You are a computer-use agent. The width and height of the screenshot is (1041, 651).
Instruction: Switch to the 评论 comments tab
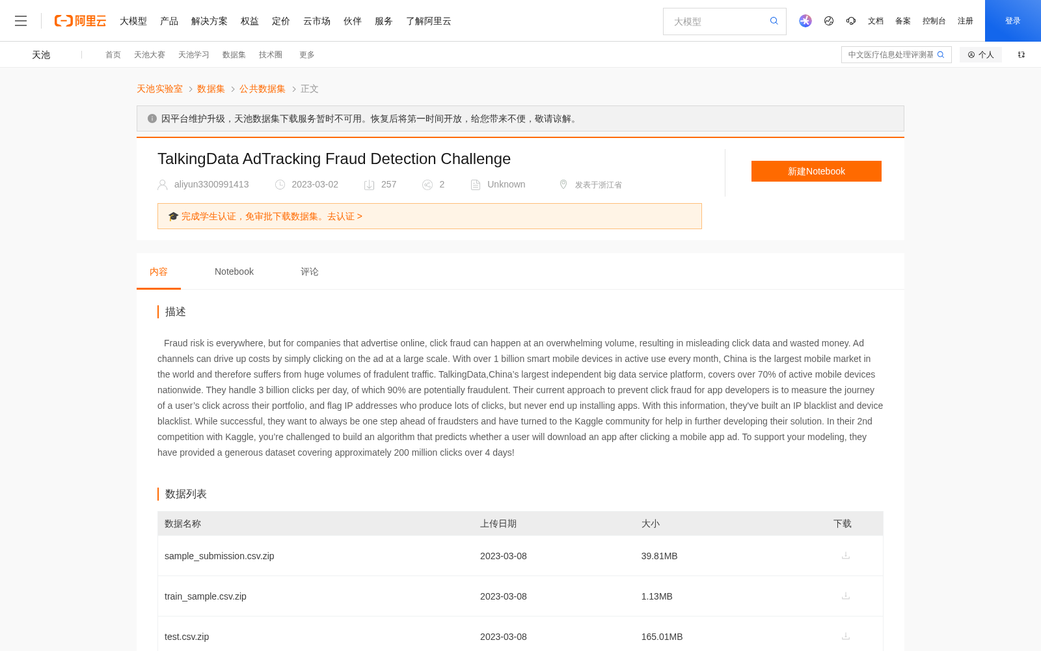click(x=310, y=271)
